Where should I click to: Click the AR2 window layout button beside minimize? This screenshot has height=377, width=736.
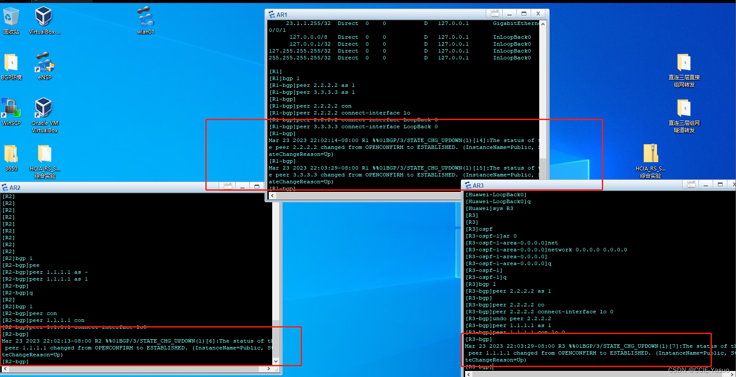pyautogui.click(x=228, y=186)
